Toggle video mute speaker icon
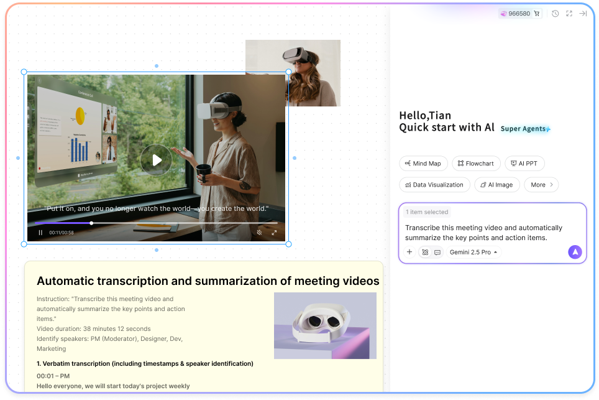Viewport: 599px width, 400px height. coord(260,233)
